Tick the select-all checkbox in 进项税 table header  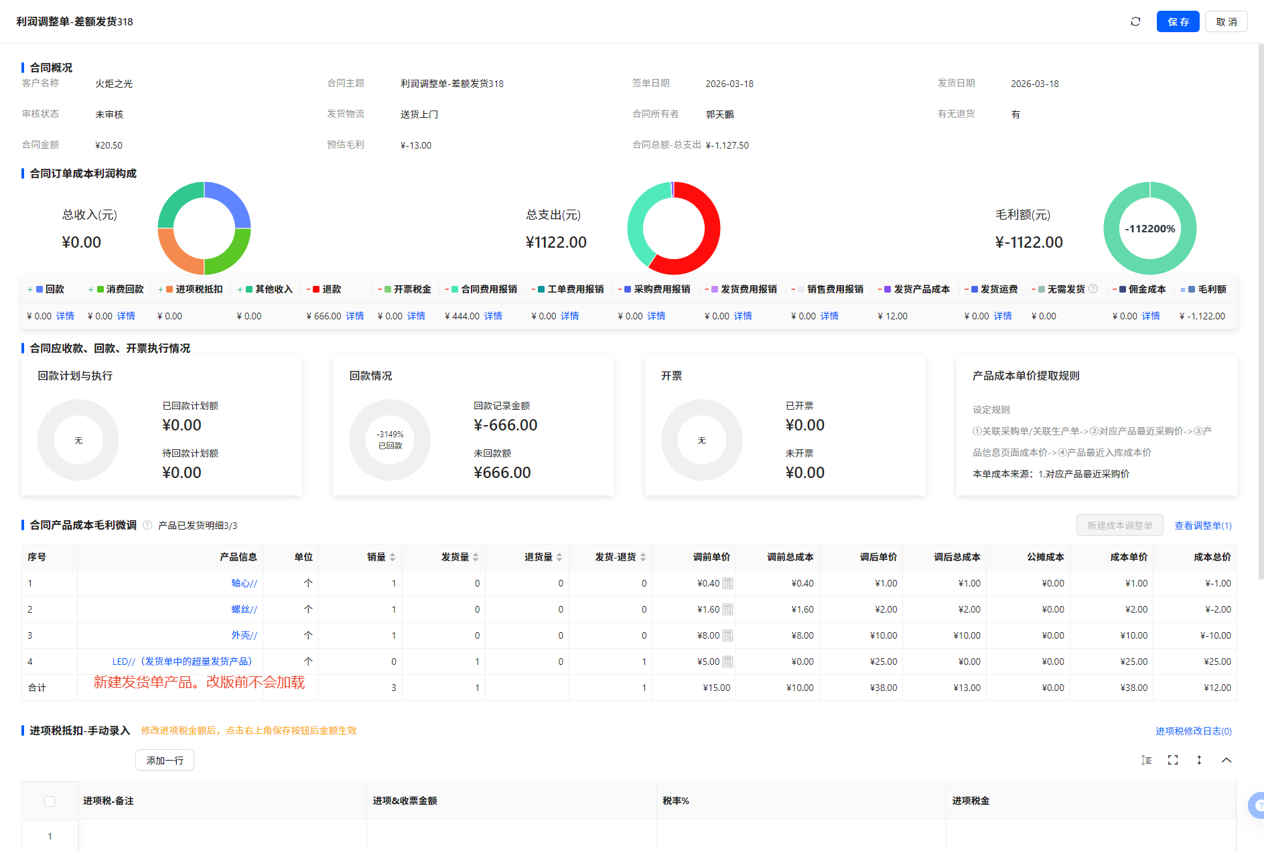tap(50, 801)
